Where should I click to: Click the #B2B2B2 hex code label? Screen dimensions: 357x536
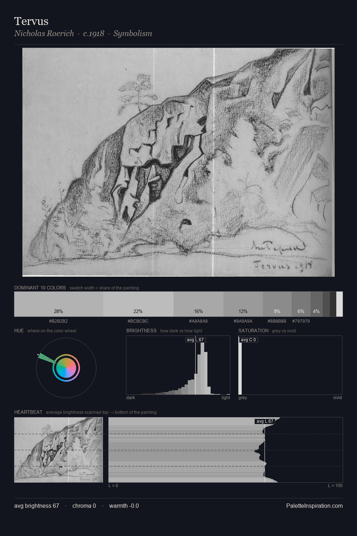click(59, 321)
